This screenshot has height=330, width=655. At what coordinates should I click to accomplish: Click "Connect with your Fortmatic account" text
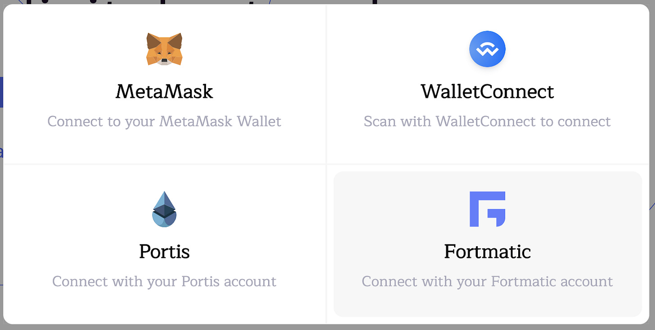click(487, 281)
